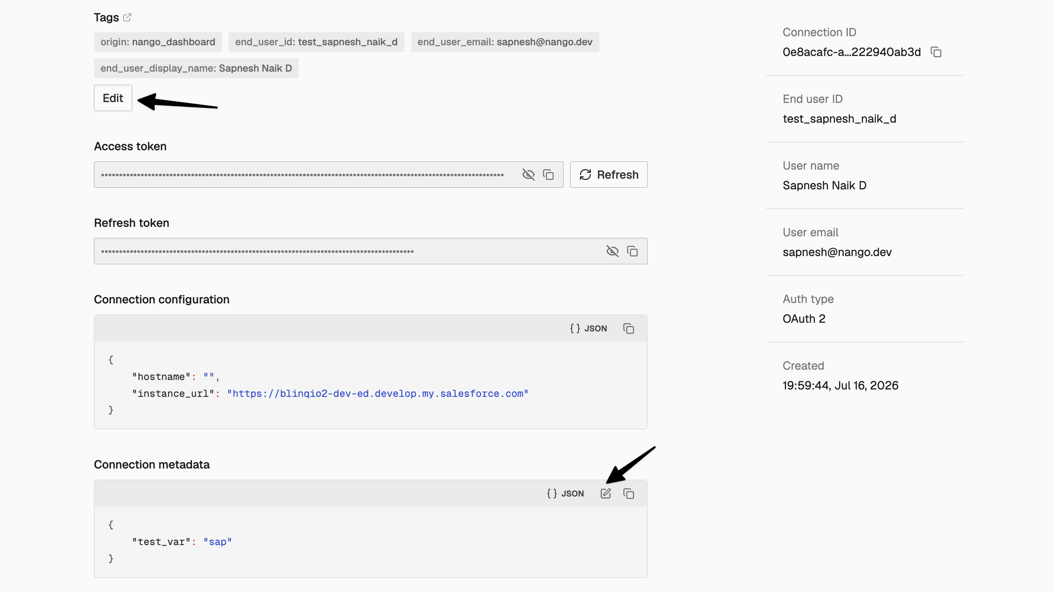This screenshot has width=1053, height=592.
Task: Copy the refresh token
Action: [x=632, y=251]
